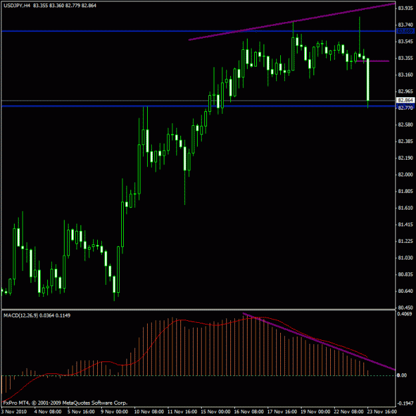Click the 80.450 price axis label

(x=405, y=308)
